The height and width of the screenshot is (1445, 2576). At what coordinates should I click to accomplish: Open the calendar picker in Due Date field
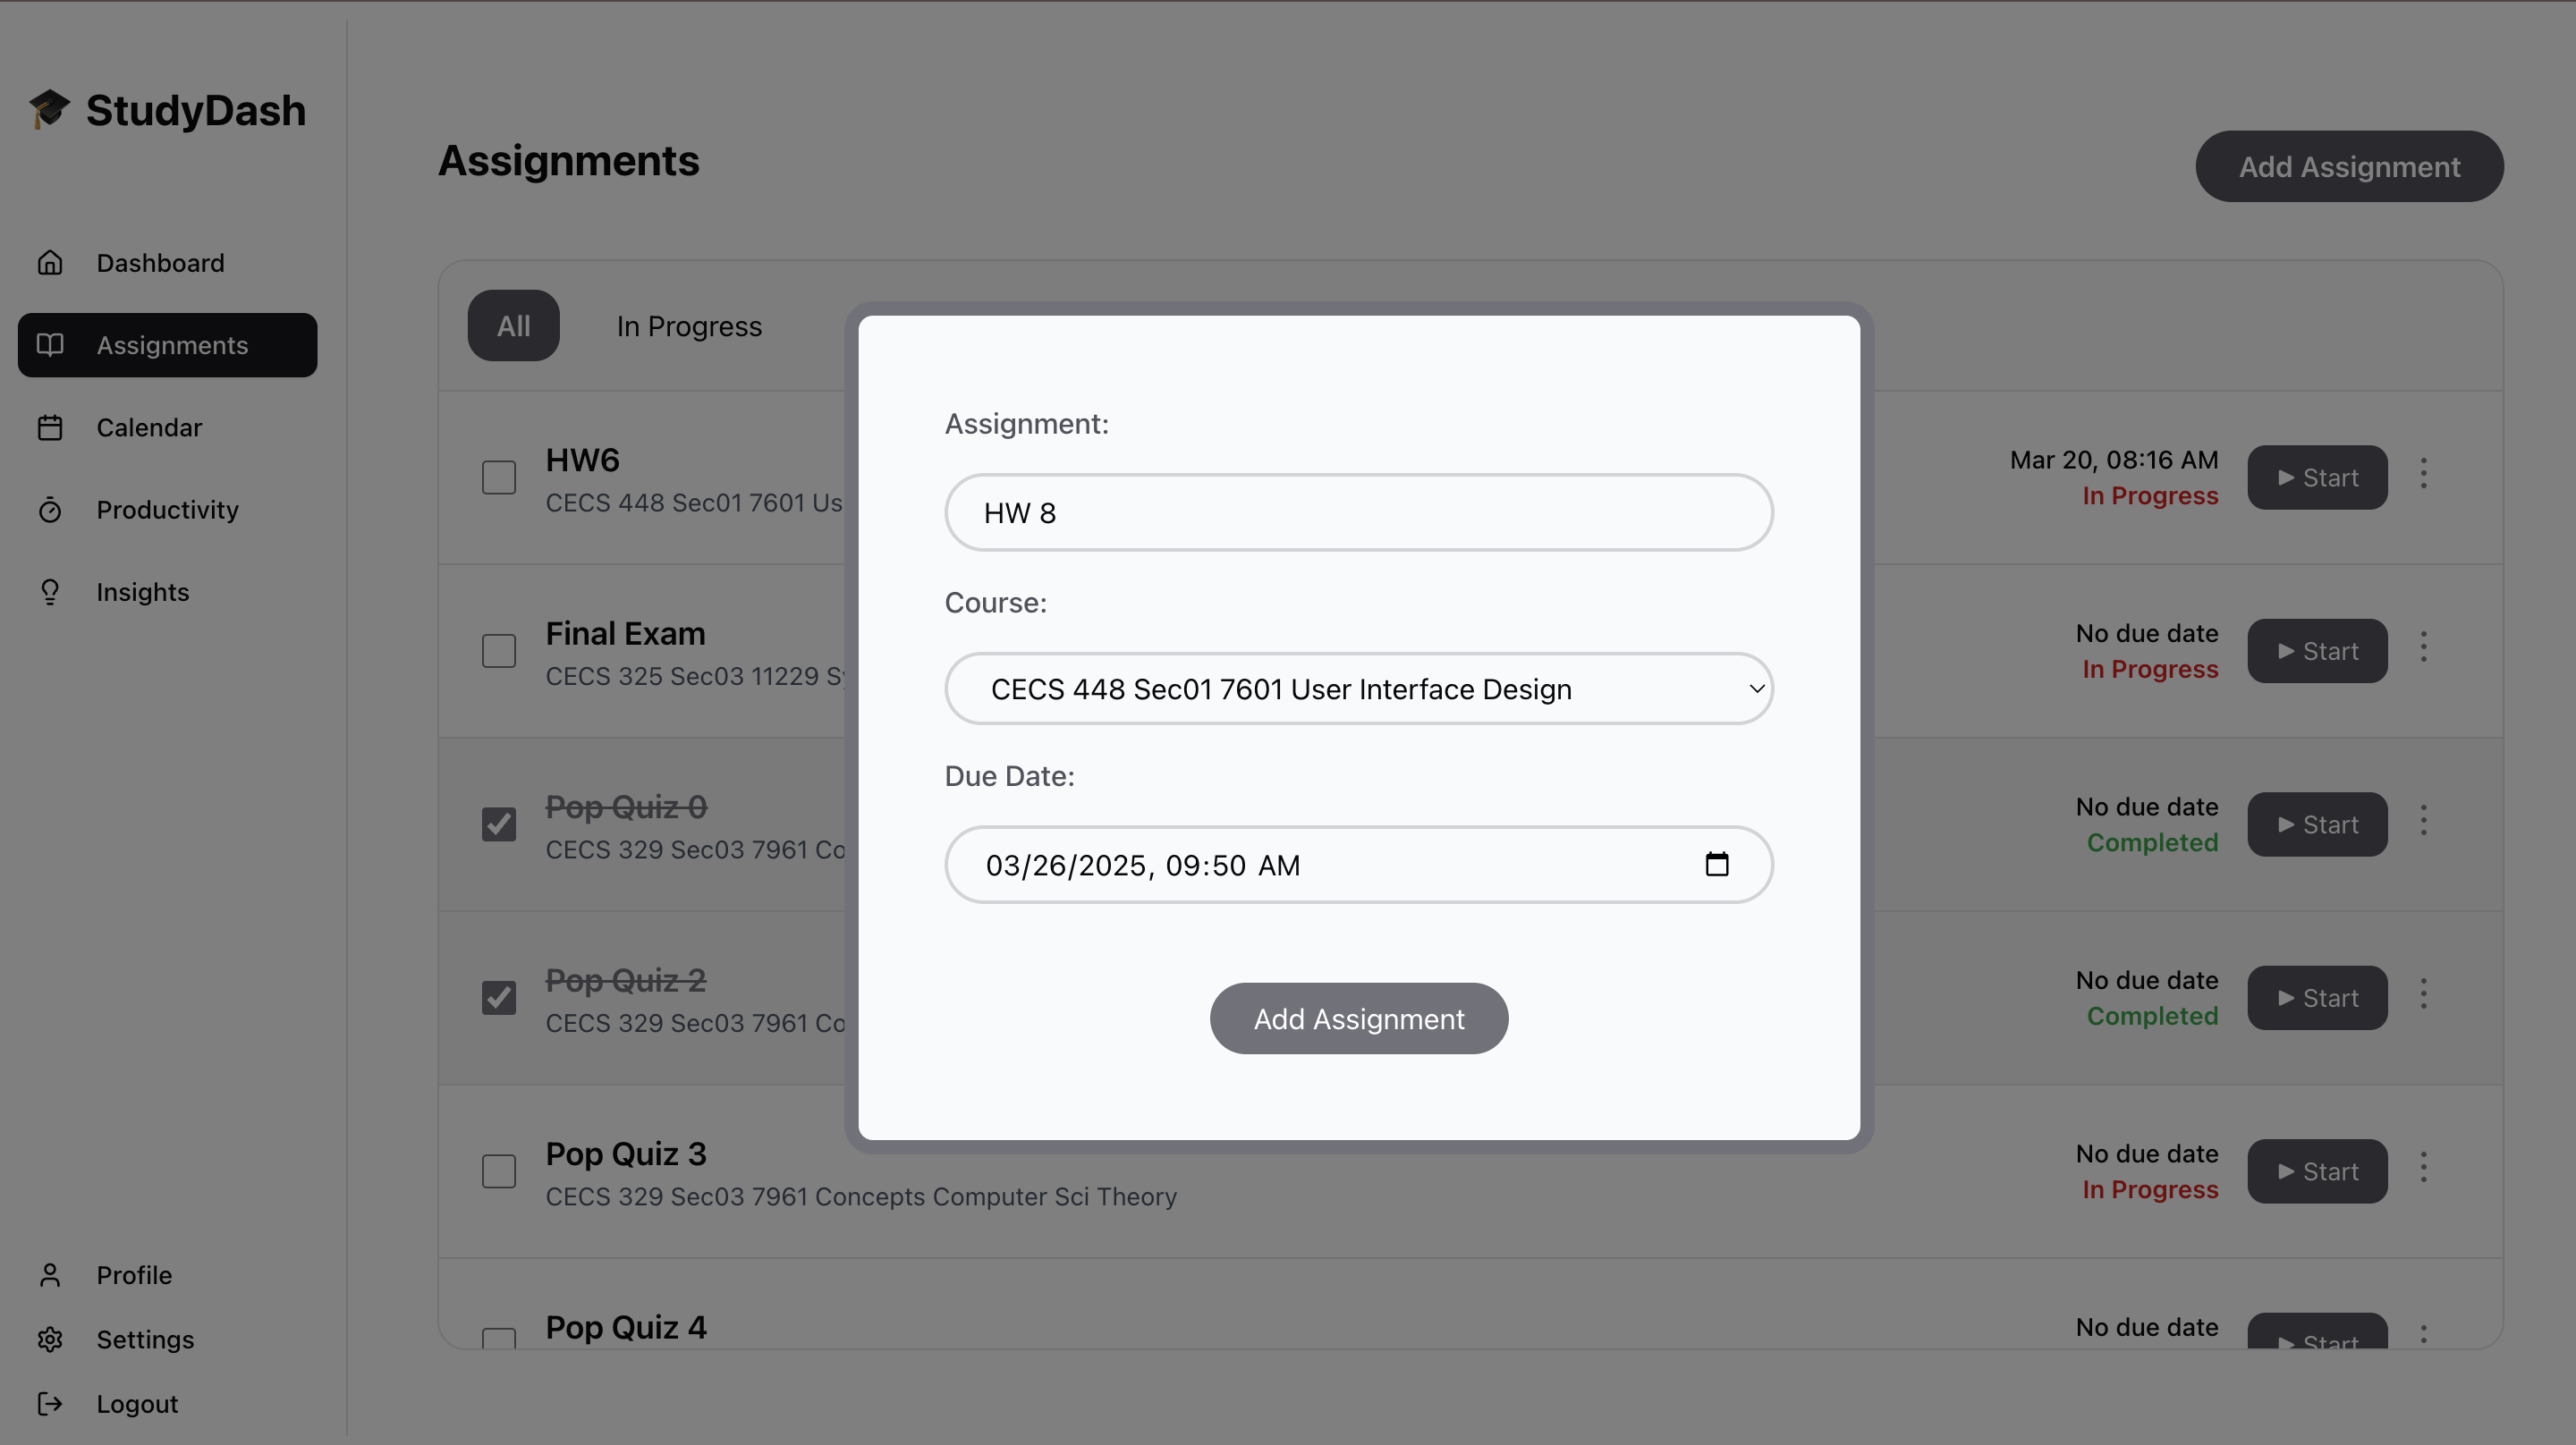(x=1716, y=864)
